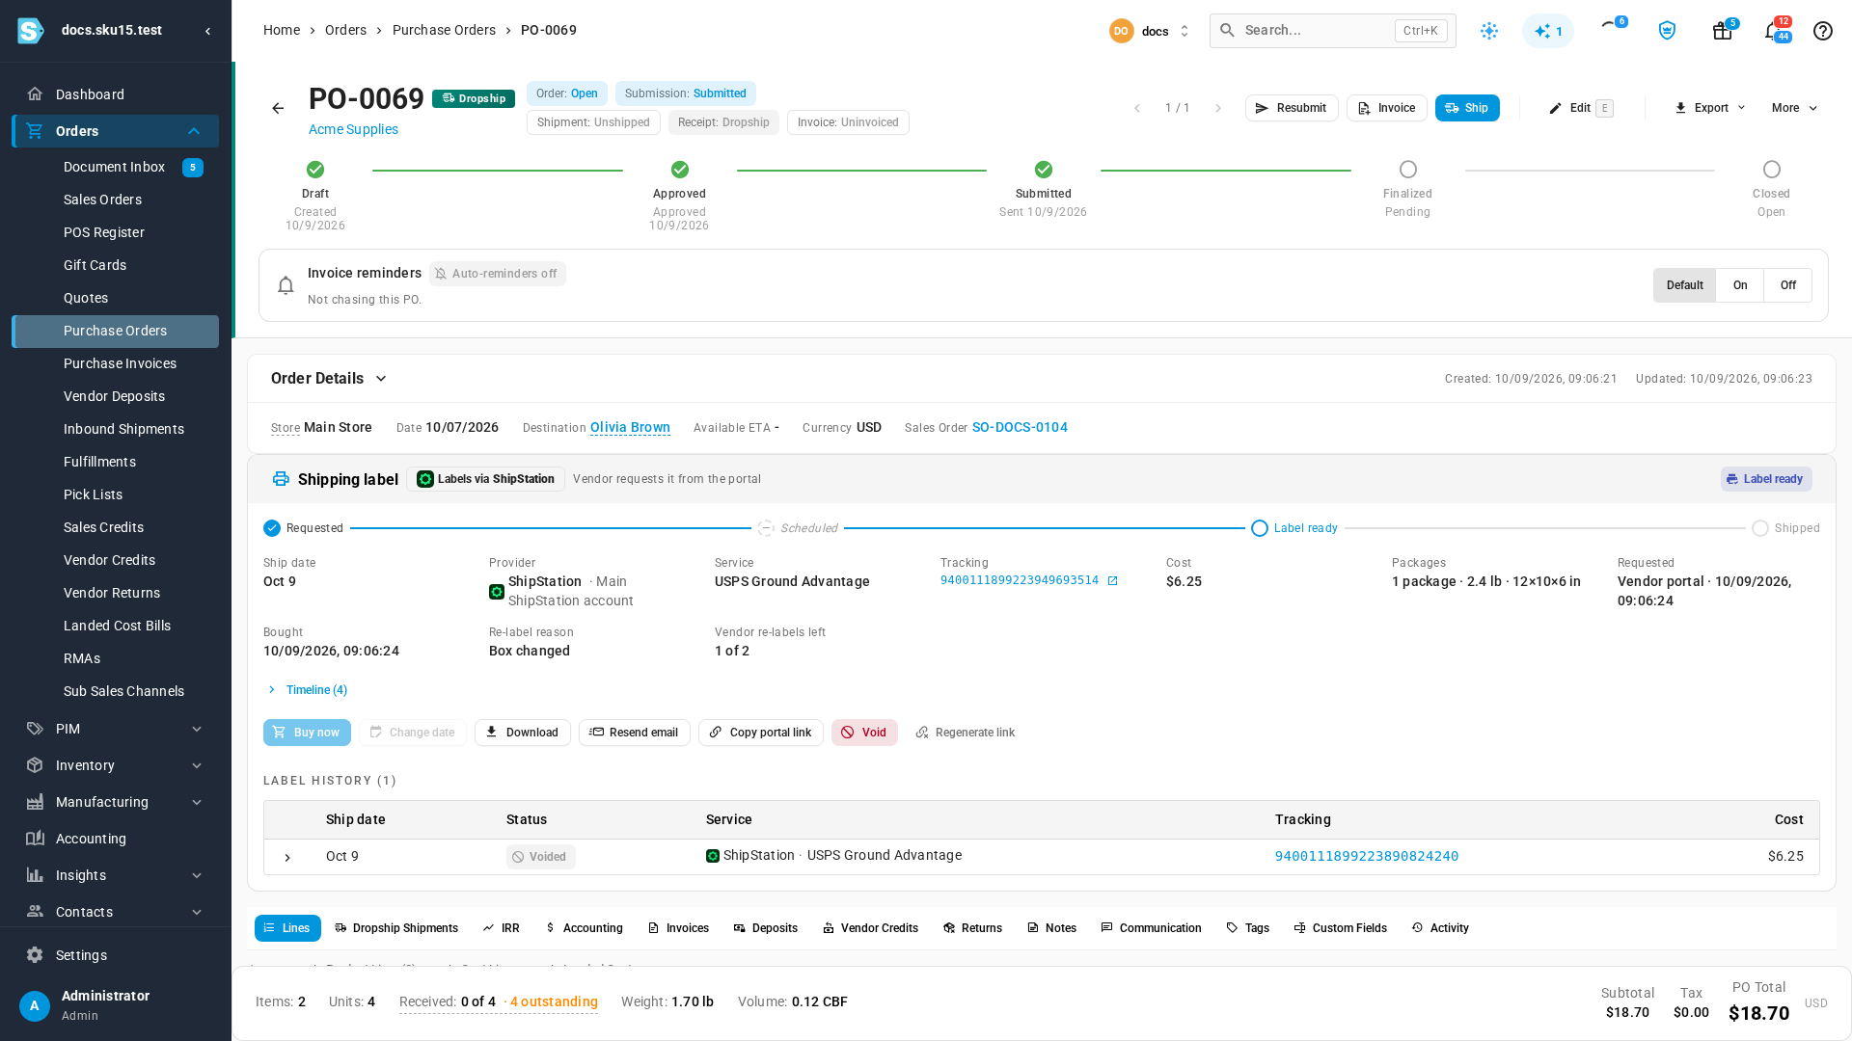This screenshot has width=1852, height=1041.
Task: Click the theme sun icon in header
Action: tap(1489, 31)
